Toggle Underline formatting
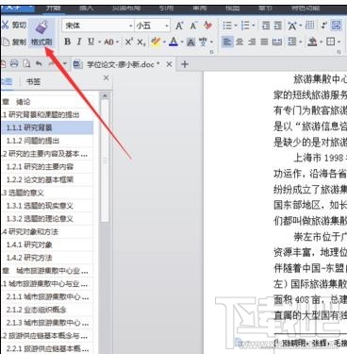This screenshot has height=354, width=347. 91,42
